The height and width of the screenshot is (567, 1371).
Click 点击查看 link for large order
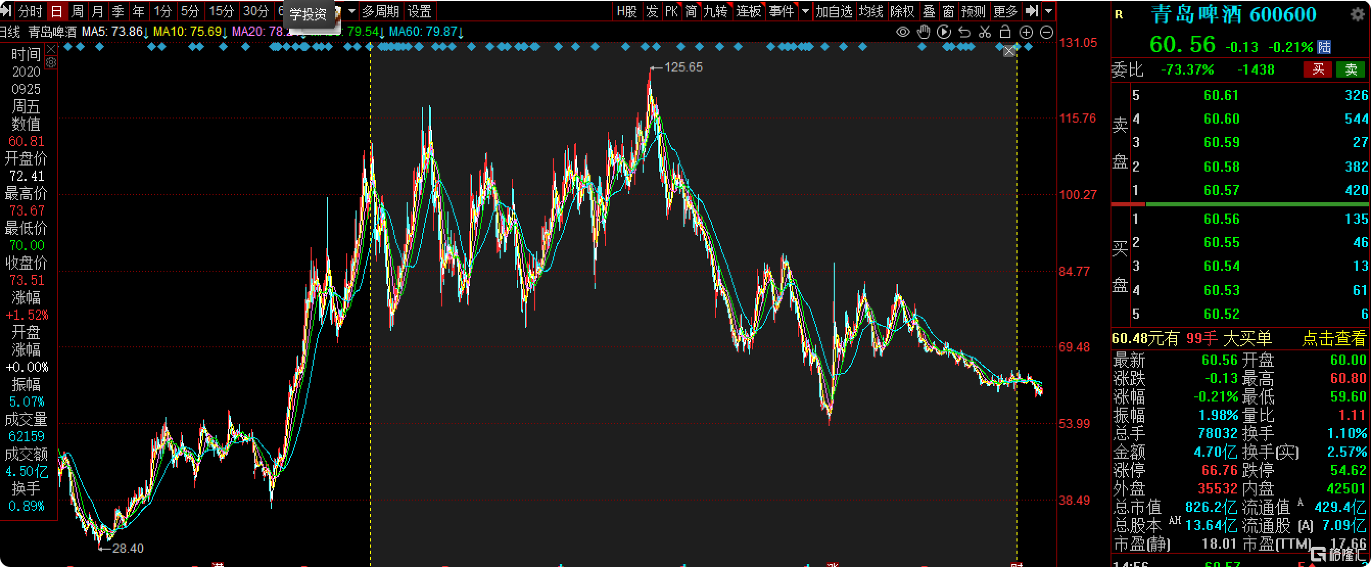coord(1334,338)
